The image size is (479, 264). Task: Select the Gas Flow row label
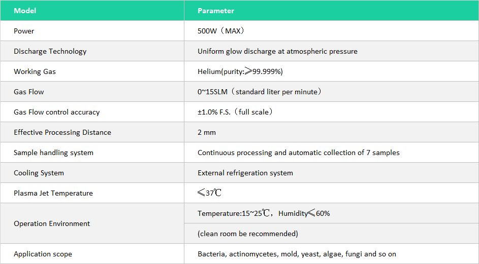[x=29, y=92]
